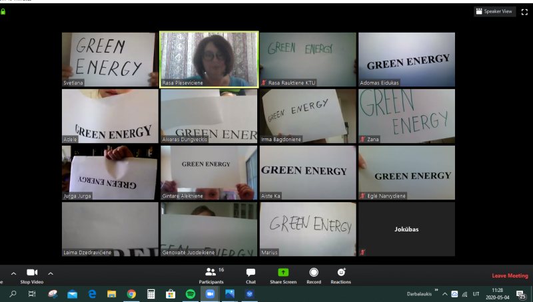Expand the audio options arrow left of Stop Video
This screenshot has height=302, width=533.
(13, 273)
